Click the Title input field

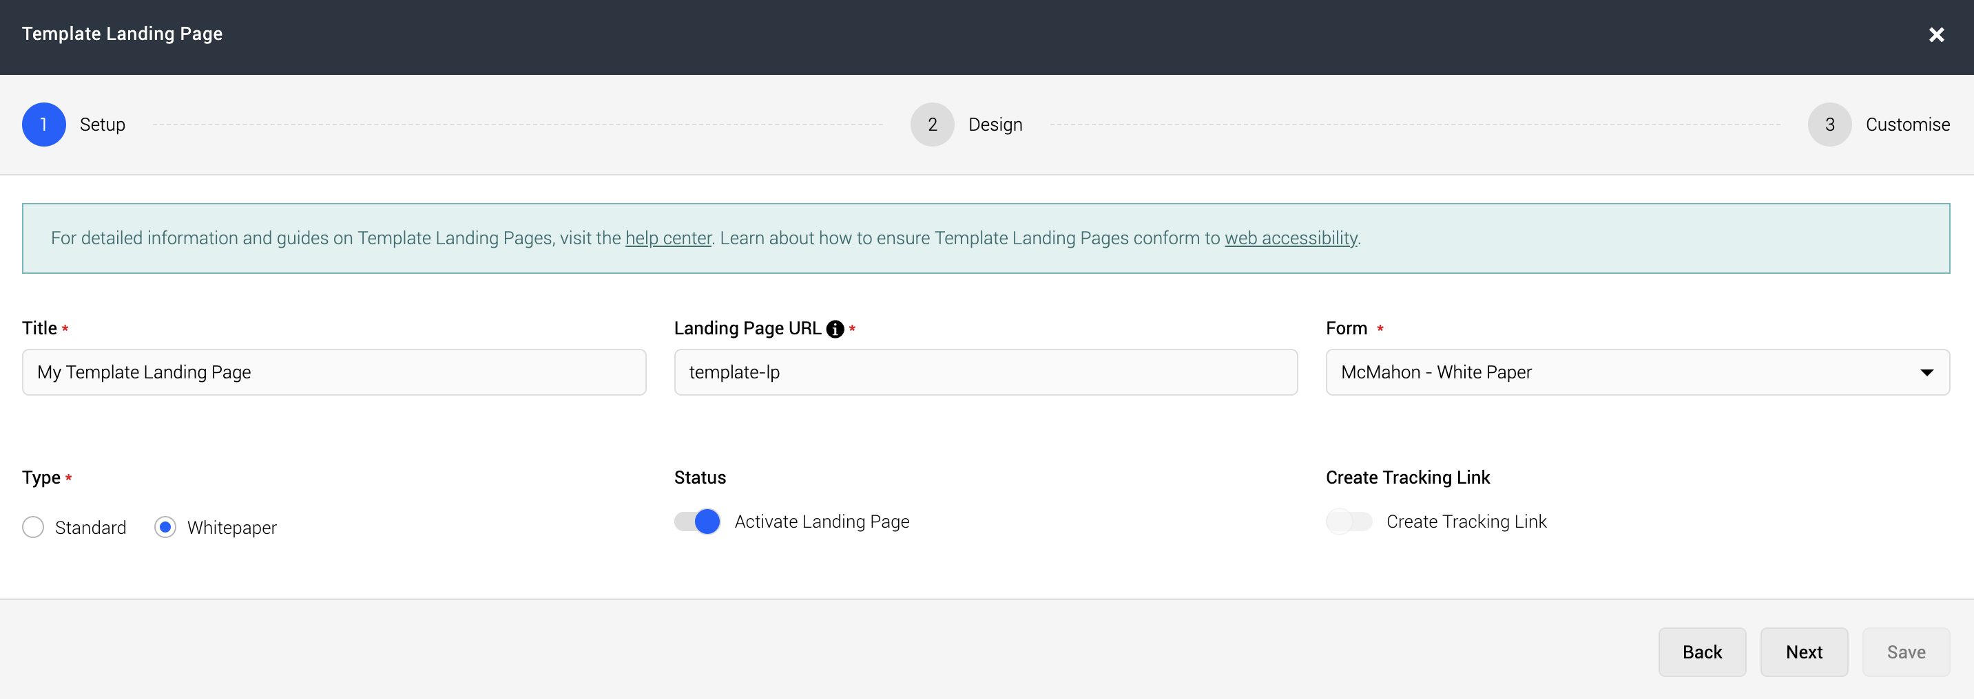334,372
